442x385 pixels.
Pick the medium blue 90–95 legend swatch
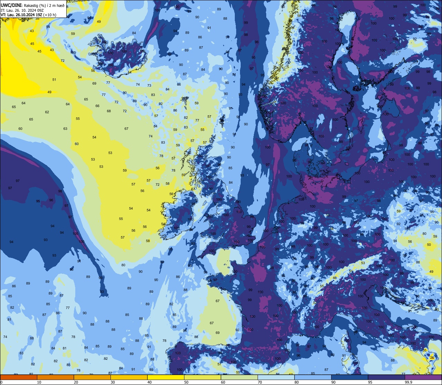click(349, 377)
